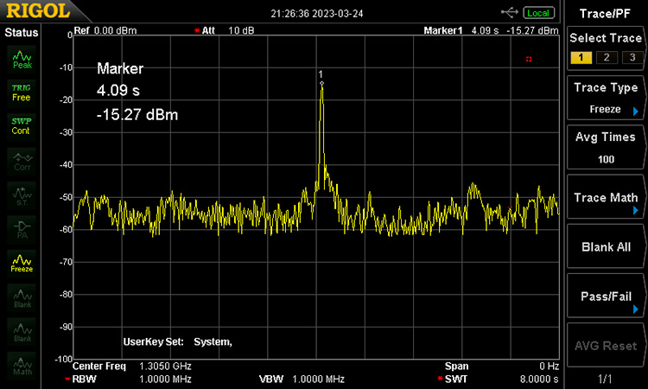The image size is (648, 389).
Task: Click the Corr status icon
Action: tap(22, 162)
